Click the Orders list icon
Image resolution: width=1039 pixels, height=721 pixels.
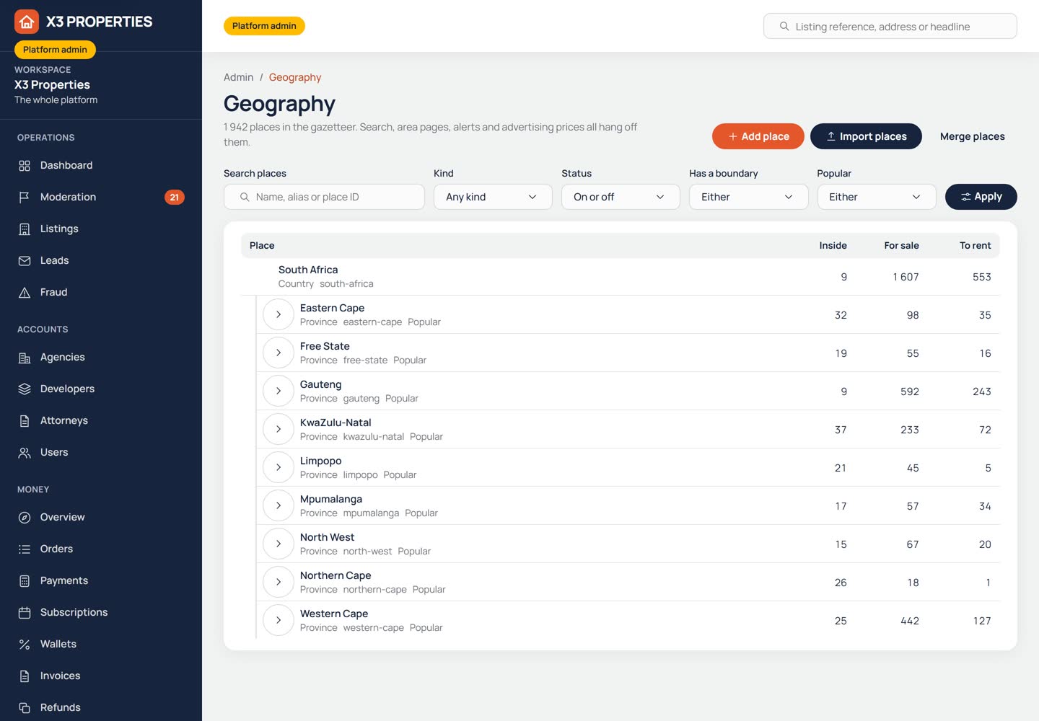point(25,549)
